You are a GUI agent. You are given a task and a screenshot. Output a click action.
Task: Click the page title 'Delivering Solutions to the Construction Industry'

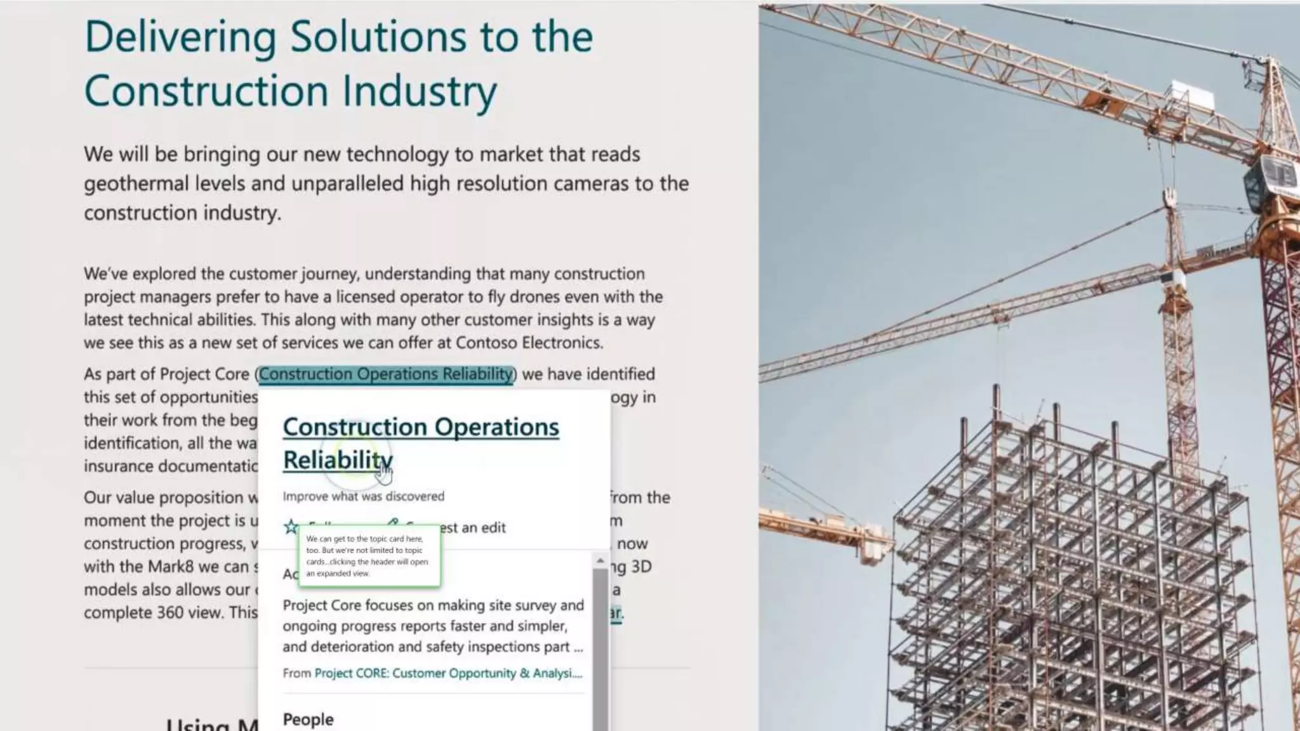point(339,63)
